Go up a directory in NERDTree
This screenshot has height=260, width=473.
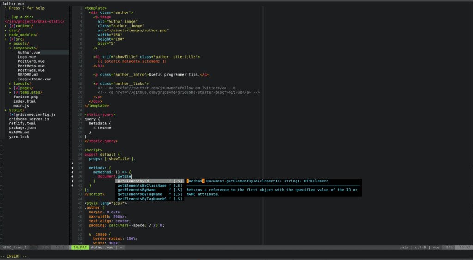pyautogui.click(x=18, y=17)
